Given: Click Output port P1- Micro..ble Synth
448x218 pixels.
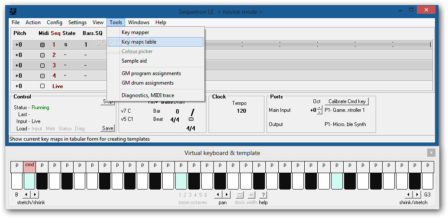Looking at the screenshot, I should point(345,124).
